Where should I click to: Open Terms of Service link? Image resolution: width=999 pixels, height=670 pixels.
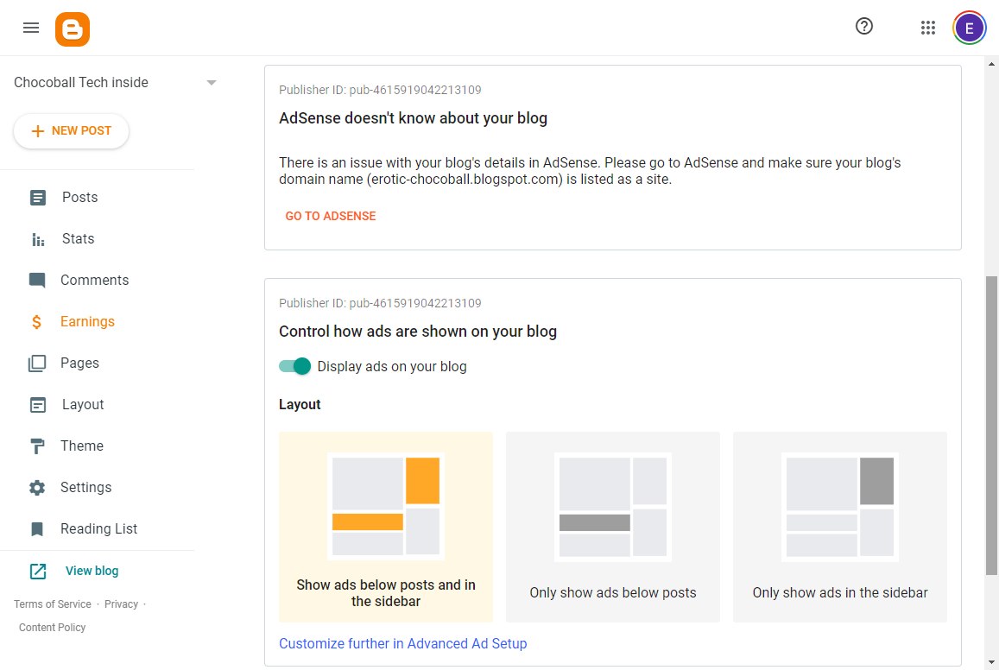pos(53,604)
